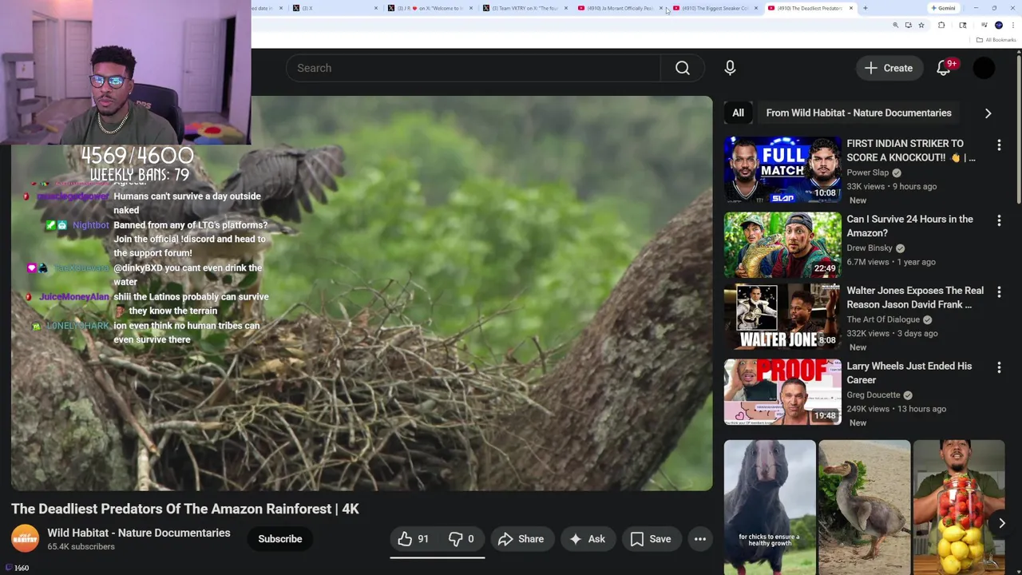Image resolution: width=1022 pixels, height=575 pixels.
Task: Click the browser zoom magnifier icon
Action: coord(895,26)
